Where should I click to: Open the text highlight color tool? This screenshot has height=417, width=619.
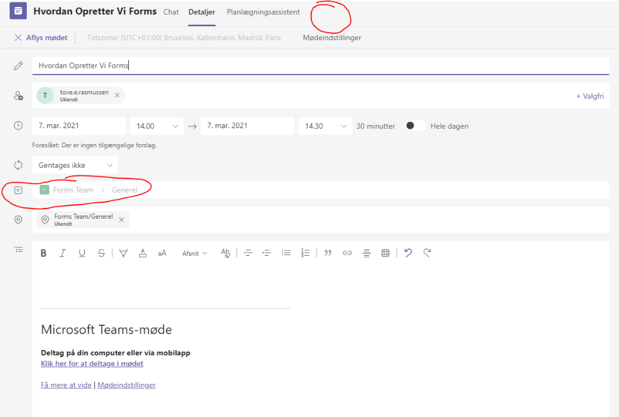pos(123,253)
